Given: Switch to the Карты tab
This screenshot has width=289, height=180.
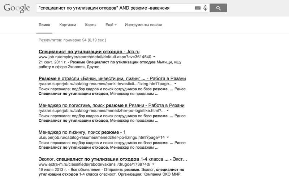Looking at the screenshot, I should pos(90,25).
